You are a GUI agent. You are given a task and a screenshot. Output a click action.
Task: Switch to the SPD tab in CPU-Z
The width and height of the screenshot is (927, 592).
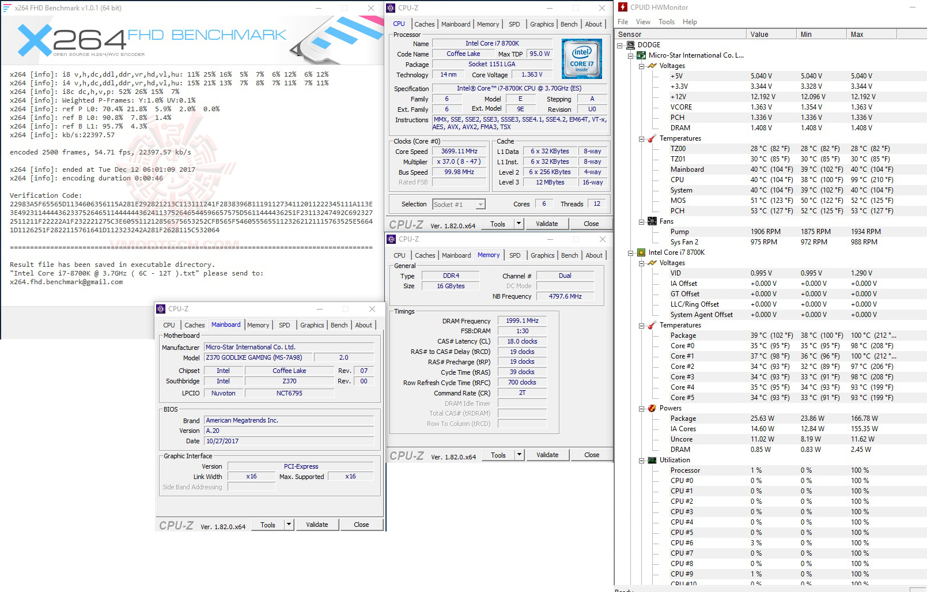(514, 24)
